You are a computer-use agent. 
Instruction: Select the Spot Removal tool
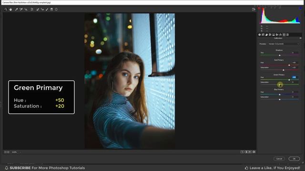pyautogui.click(x=38, y=9)
